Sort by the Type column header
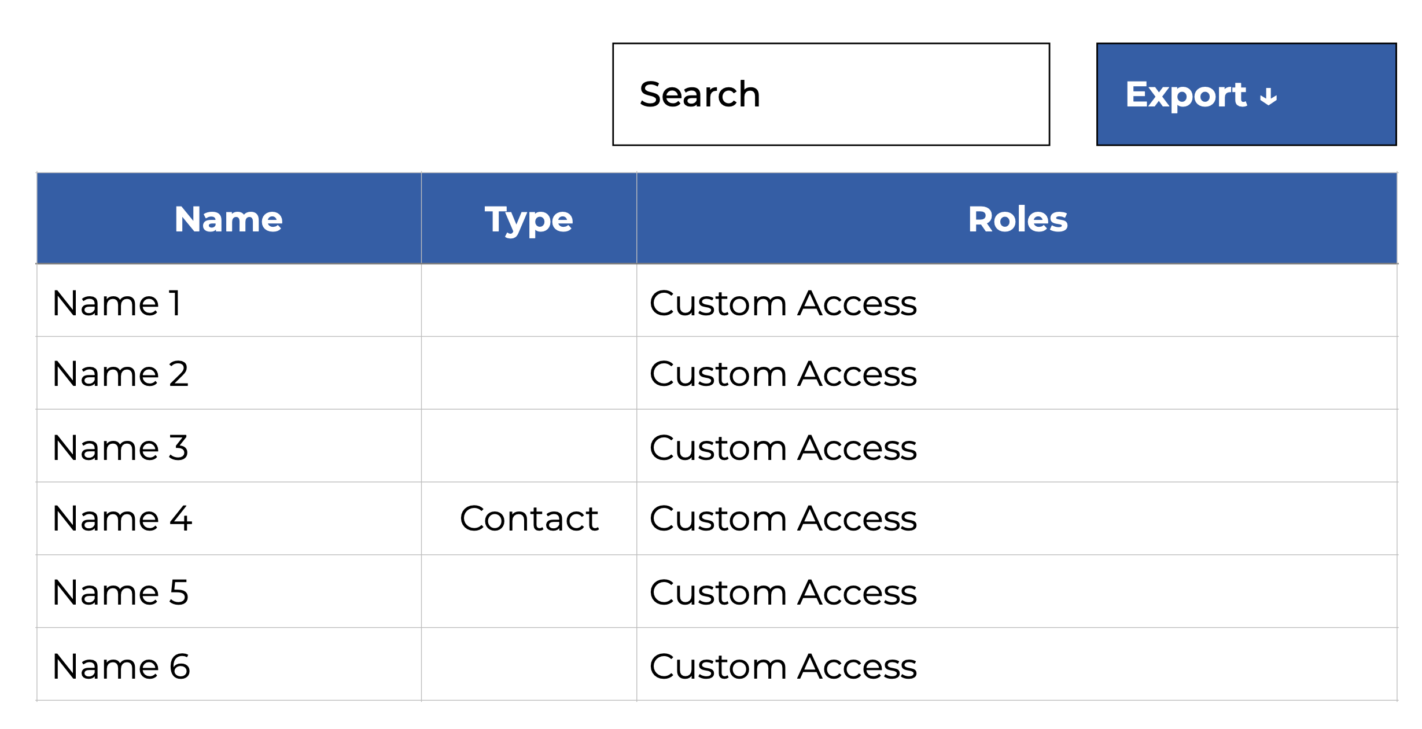 coord(529,219)
